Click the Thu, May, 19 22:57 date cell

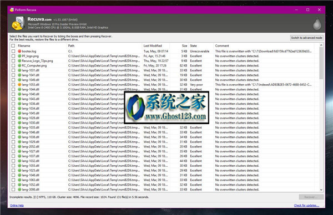(x=156, y=61)
